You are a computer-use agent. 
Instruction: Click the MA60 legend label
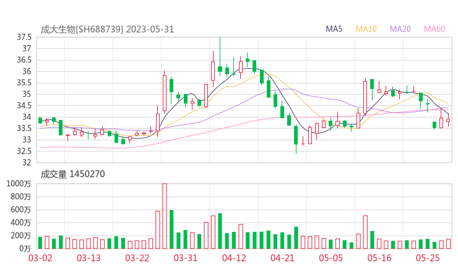point(434,29)
